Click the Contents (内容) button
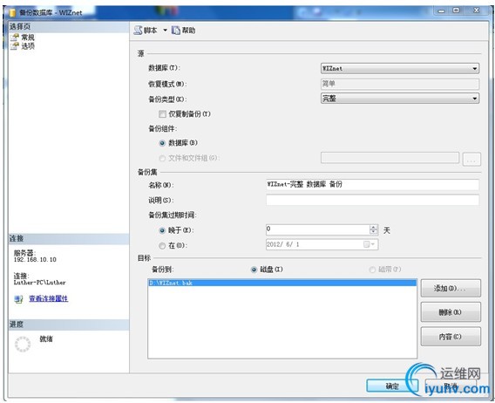Image resolution: width=495 pixels, height=403 pixels. click(451, 337)
